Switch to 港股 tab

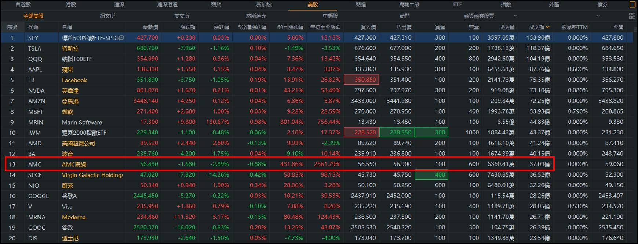[71, 4]
